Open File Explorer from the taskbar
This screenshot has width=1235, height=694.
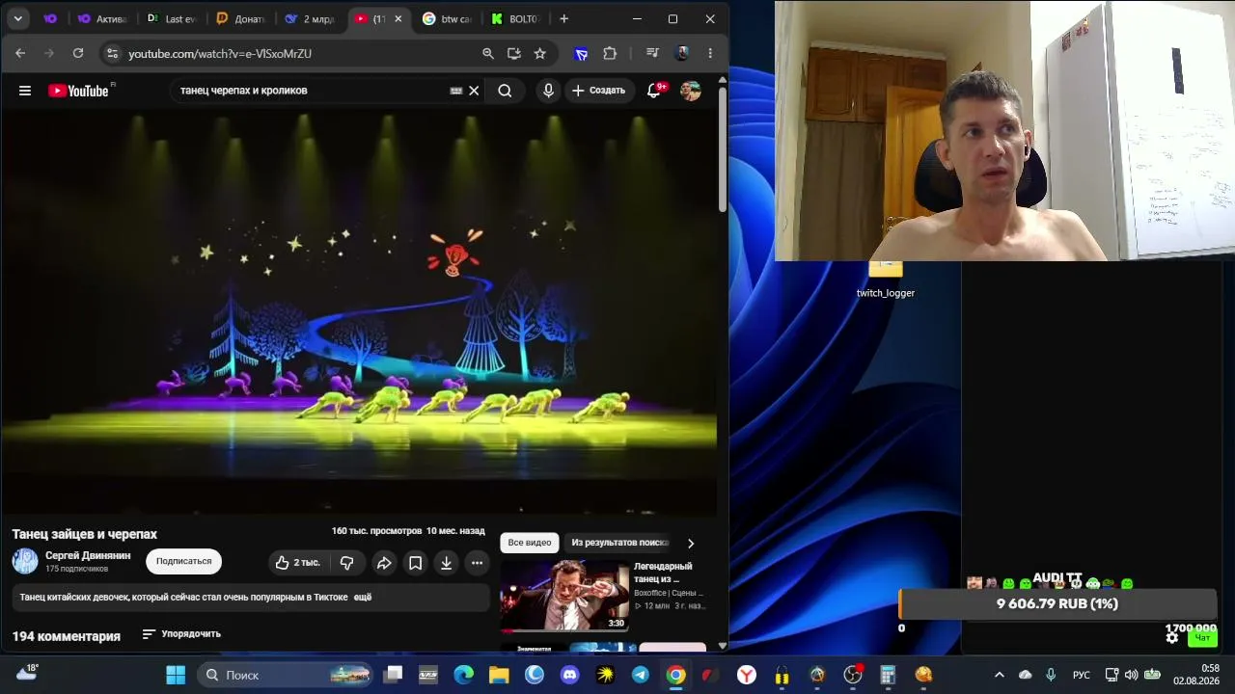tap(499, 675)
